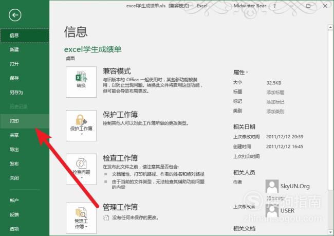This screenshot has height=236, width=334.
Task: Open the 帐户 (Account) page
Action: (25, 200)
